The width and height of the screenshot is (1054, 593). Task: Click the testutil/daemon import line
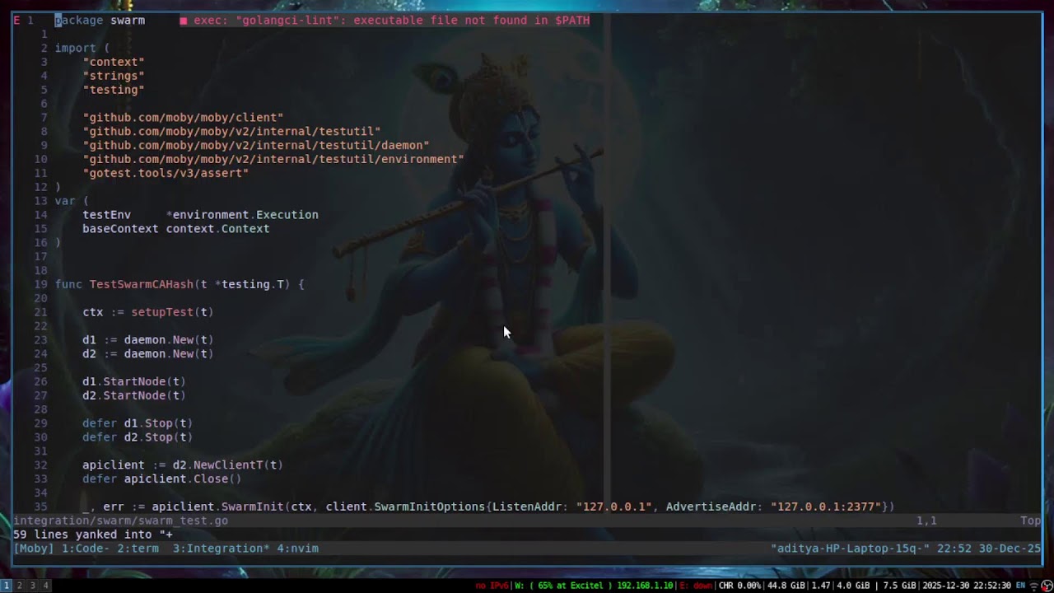point(255,146)
